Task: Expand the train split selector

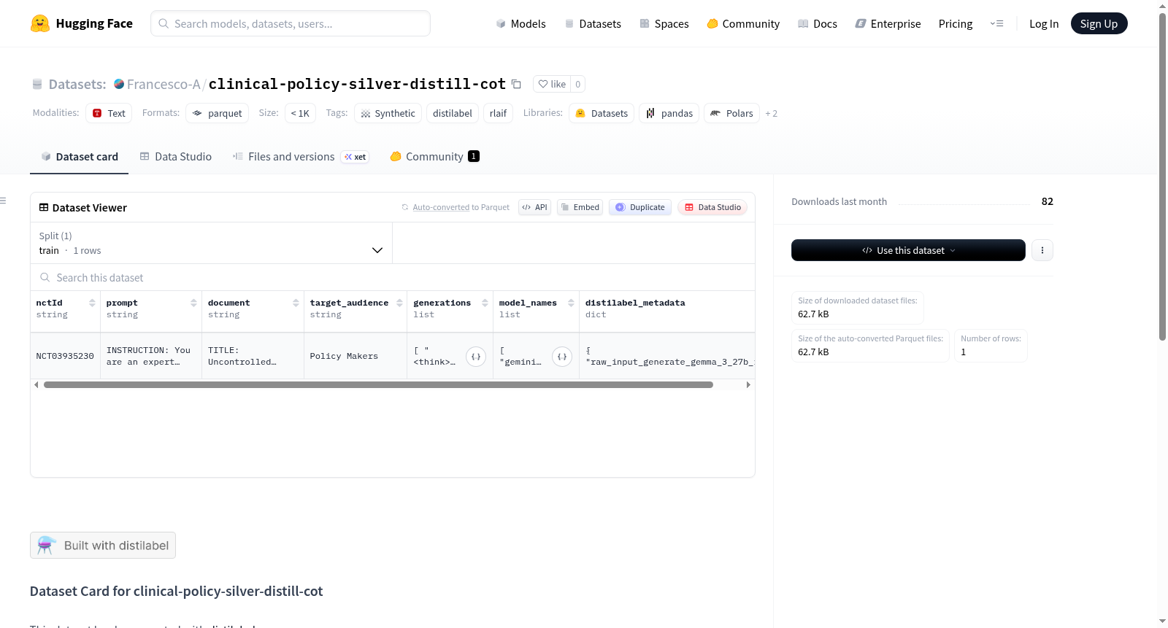Action: click(211, 243)
